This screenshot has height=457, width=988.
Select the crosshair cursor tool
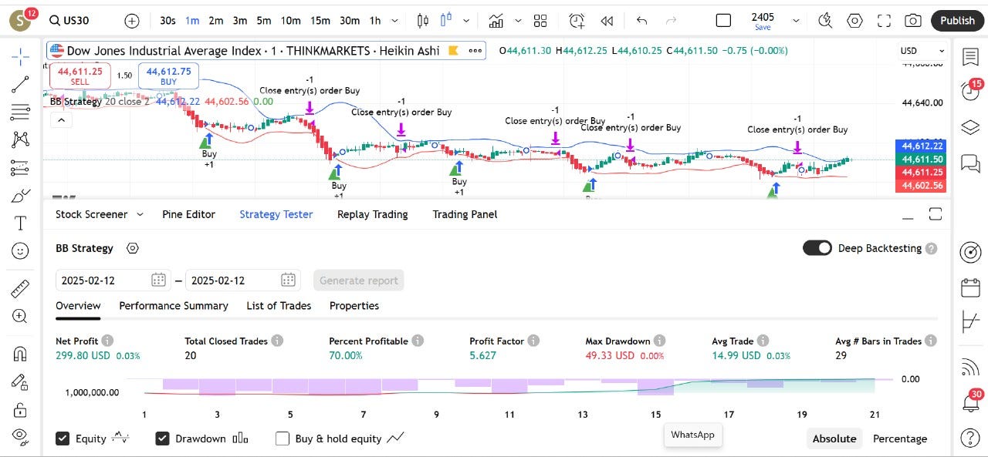tap(21, 55)
